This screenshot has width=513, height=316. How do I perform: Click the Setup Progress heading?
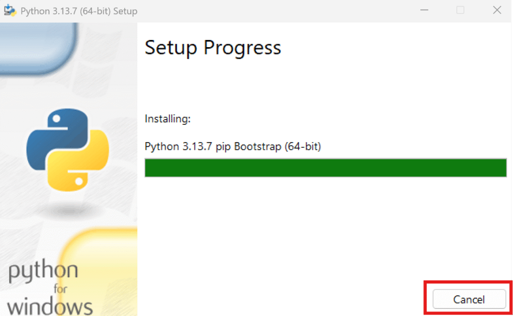tap(212, 48)
